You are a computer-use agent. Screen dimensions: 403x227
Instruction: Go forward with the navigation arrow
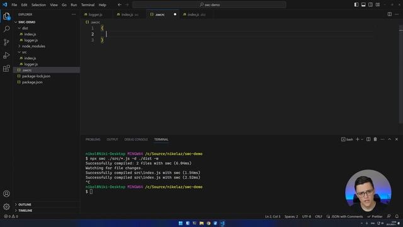127,4
